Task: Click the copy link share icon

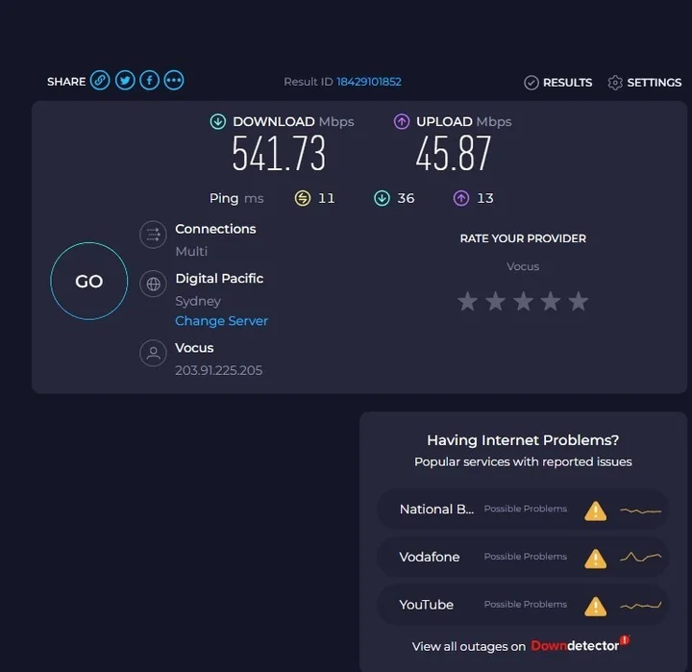Action: click(100, 81)
